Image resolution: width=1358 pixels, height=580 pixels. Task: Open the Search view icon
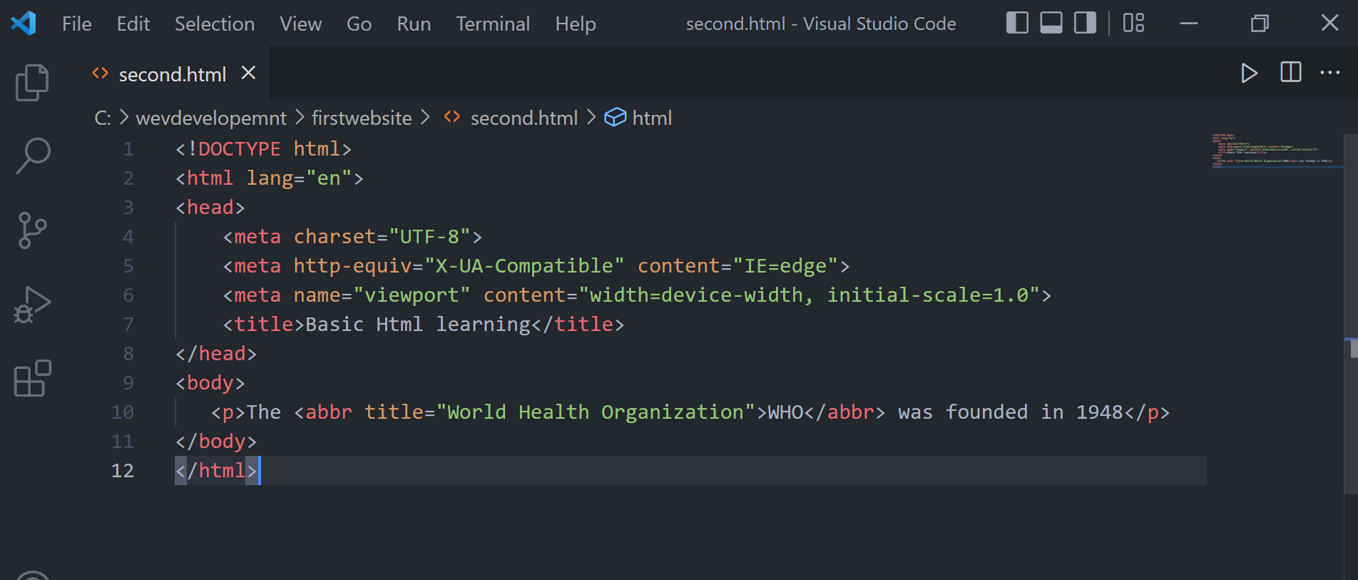32,156
